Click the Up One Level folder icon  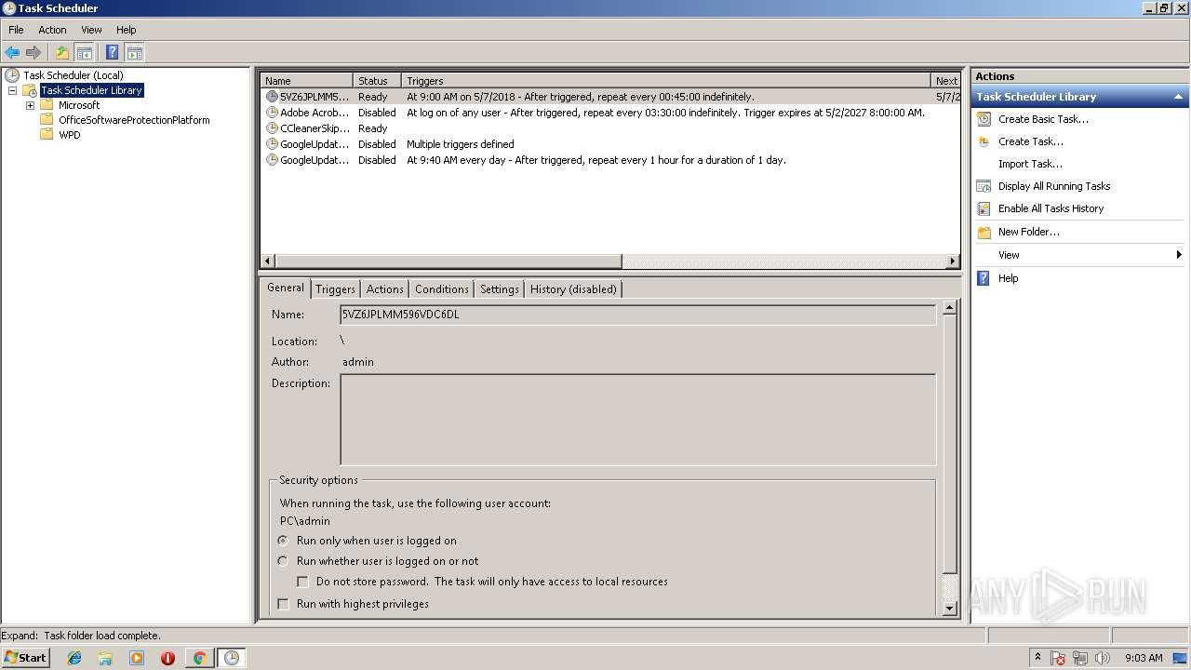click(x=62, y=53)
